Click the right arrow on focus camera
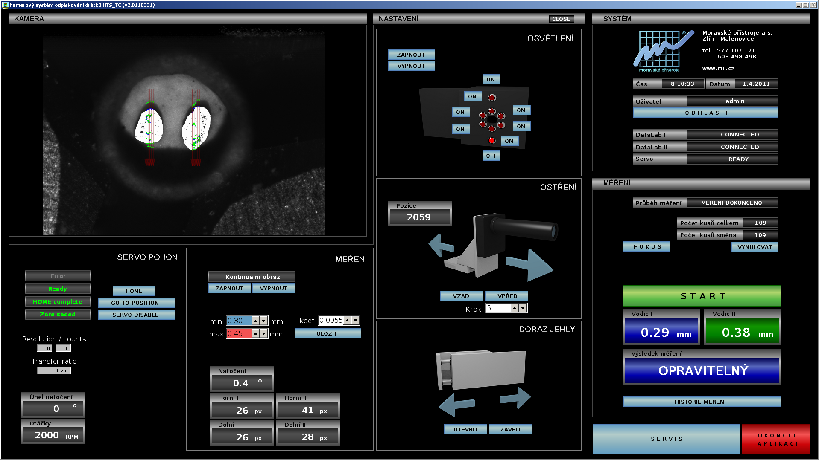Screen dimensions: 819x460 pyautogui.click(x=531, y=264)
